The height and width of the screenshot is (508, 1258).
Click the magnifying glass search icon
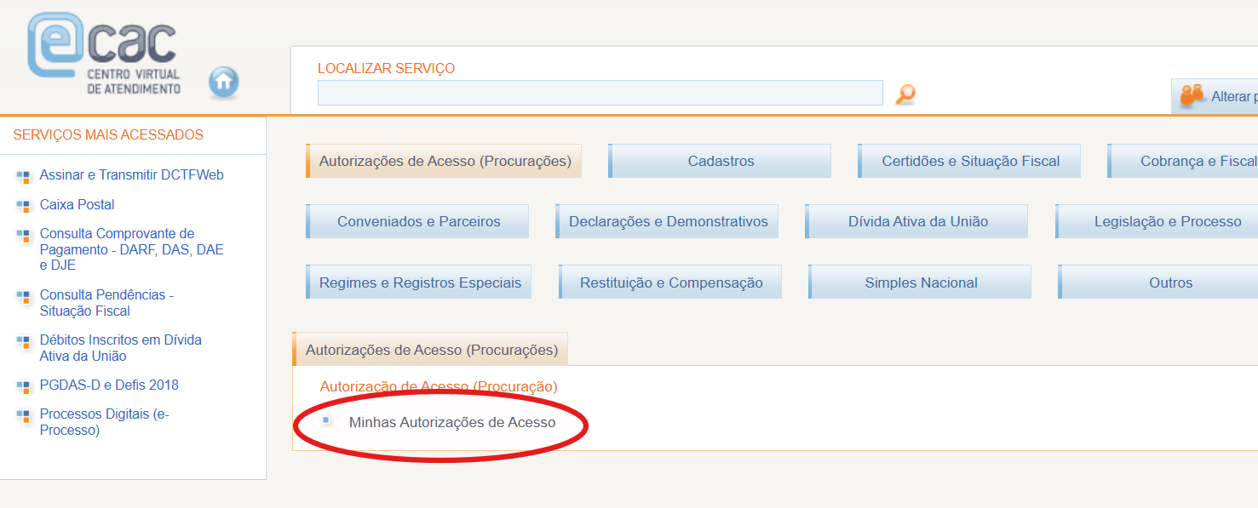(x=905, y=94)
